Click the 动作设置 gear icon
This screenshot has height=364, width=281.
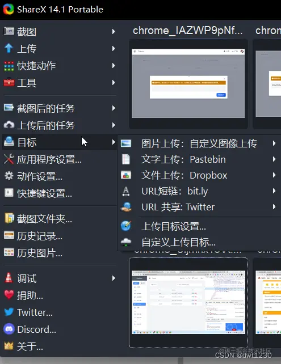click(9, 176)
